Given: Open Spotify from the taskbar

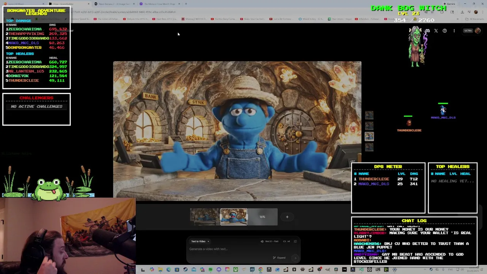Looking at the screenshot, I should tap(210, 270).
